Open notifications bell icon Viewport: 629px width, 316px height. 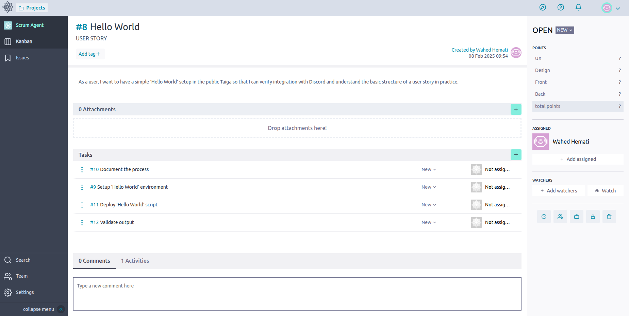[578, 7]
